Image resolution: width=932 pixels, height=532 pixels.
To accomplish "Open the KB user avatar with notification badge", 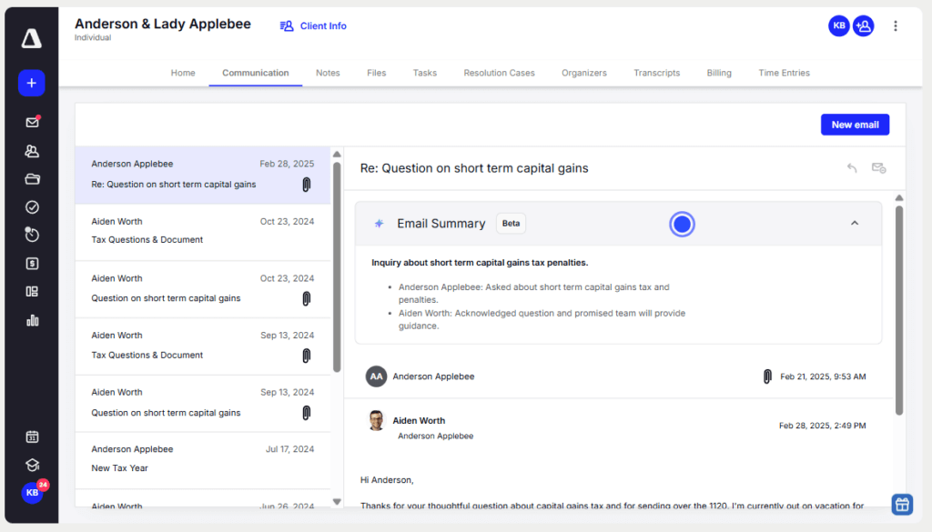I will pyautogui.click(x=33, y=492).
